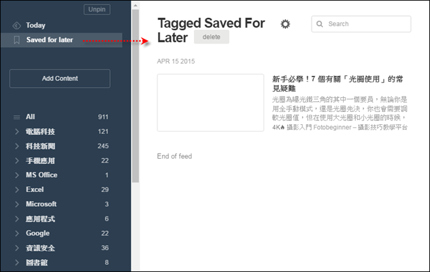This screenshot has width=430, height=272.
Task: Open the feed settings gear icon
Action: [285, 24]
